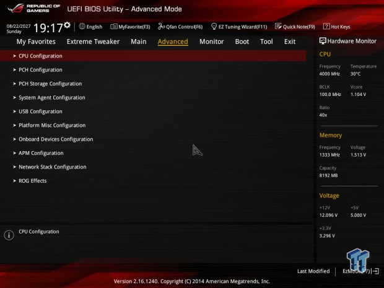Click CPU frequency value 4000 MHz
384x288 pixels.
pyautogui.click(x=329, y=74)
